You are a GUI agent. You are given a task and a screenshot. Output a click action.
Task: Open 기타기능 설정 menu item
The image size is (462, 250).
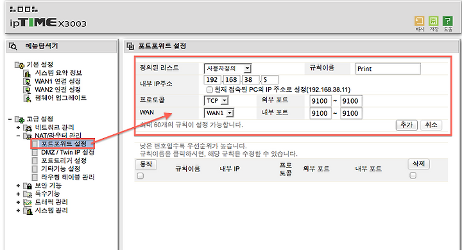click(x=61, y=169)
